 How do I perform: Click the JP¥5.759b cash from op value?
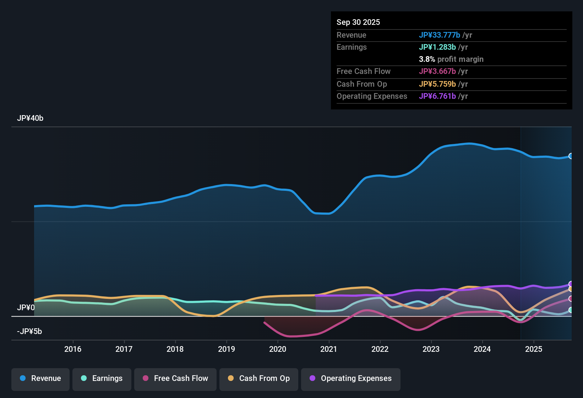coord(437,84)
